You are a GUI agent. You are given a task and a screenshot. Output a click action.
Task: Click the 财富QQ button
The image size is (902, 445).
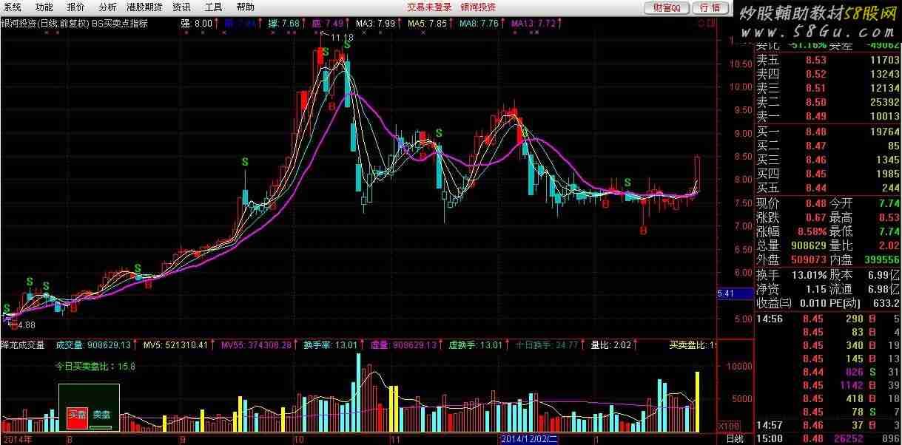[x=667, y=7]
